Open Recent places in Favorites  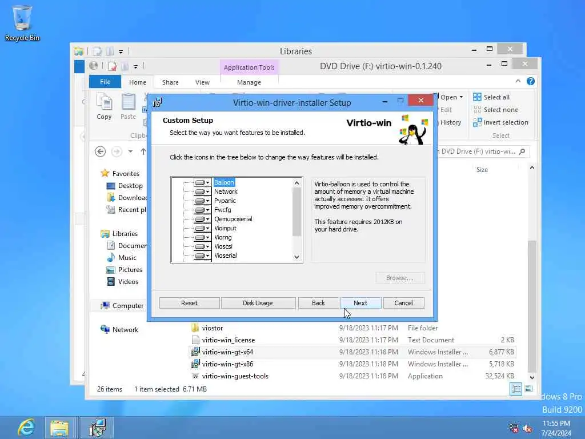[126, 210]
